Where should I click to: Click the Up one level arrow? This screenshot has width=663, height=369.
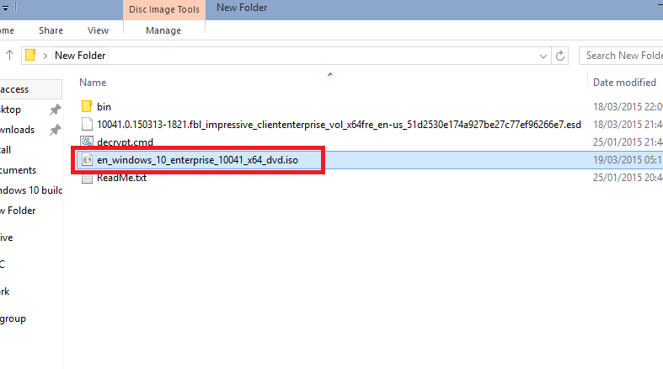point(9,55)
